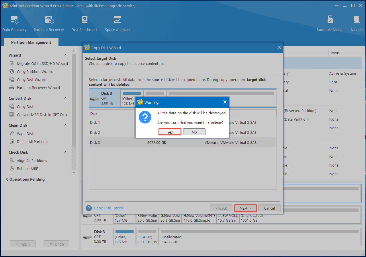Screen dimensions: 366x257
Task: Select Disk 3 GPT 3.00 TB wizard header
Action: coord(104,98)
